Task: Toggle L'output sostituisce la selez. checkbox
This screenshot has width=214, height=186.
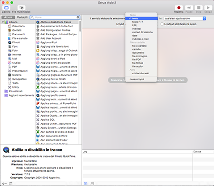Action: click(162, 24)
